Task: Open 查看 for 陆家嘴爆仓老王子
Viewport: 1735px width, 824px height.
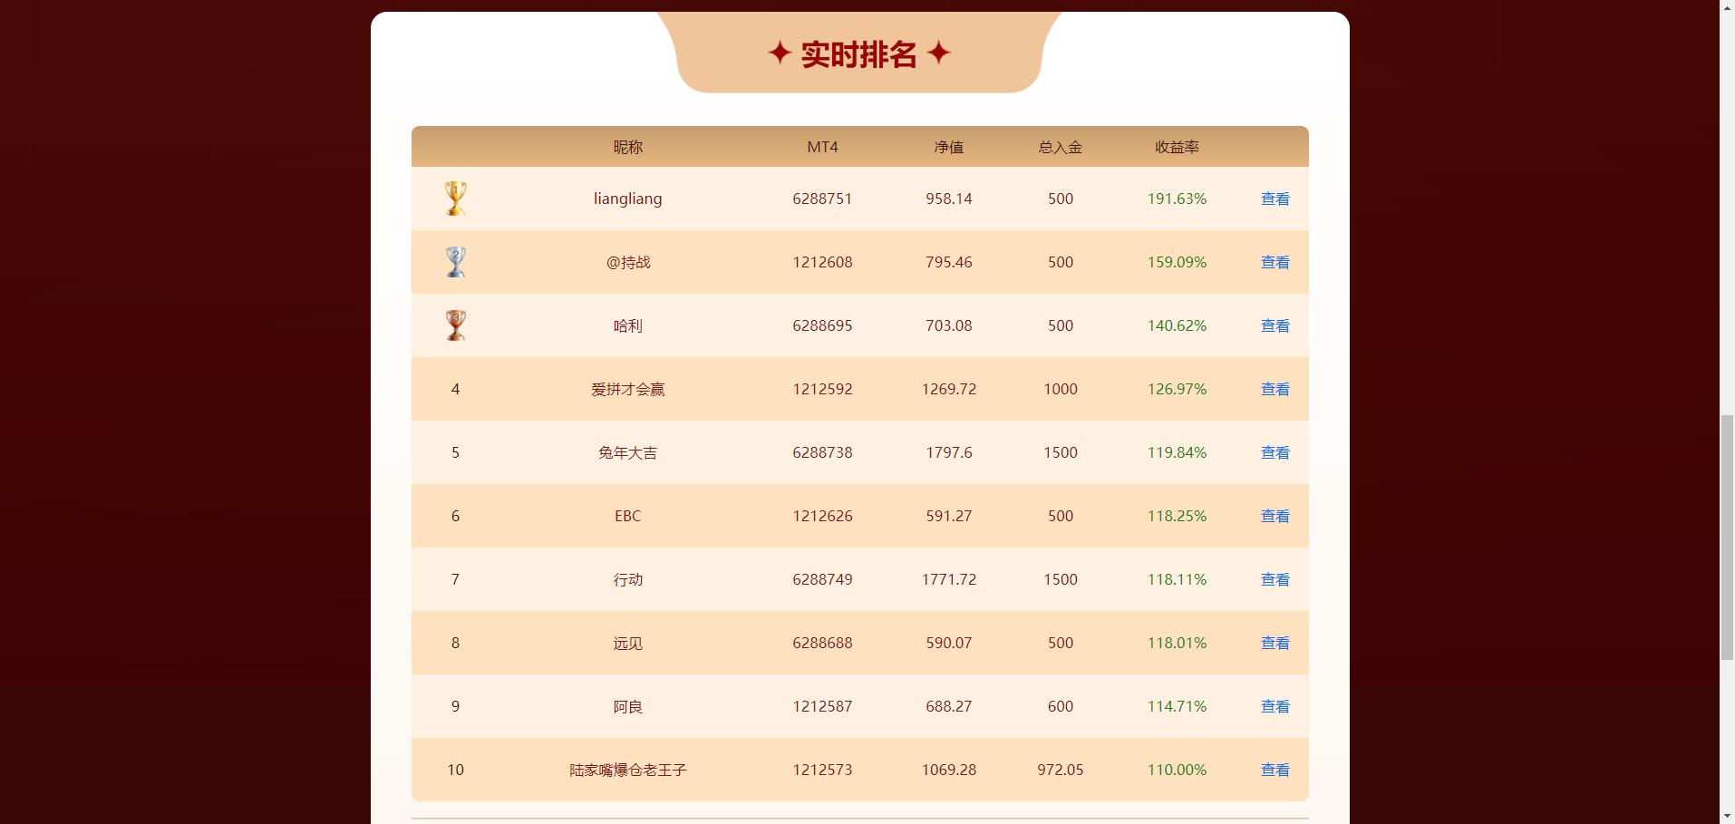Action: [1275, 770]
